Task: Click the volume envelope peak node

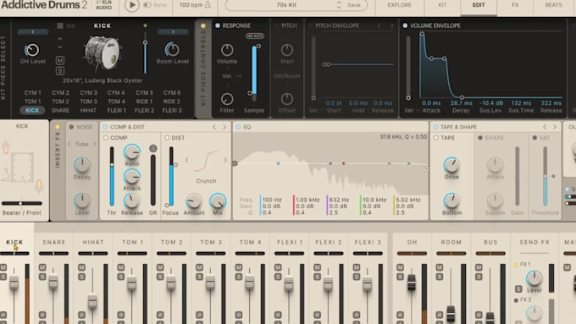Action: [x=422, y=34]
